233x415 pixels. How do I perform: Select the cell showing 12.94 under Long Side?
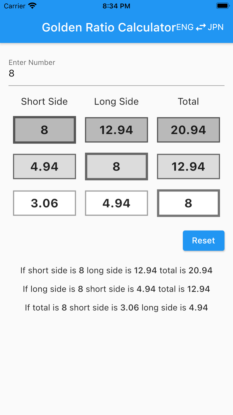tap(116, 130)
